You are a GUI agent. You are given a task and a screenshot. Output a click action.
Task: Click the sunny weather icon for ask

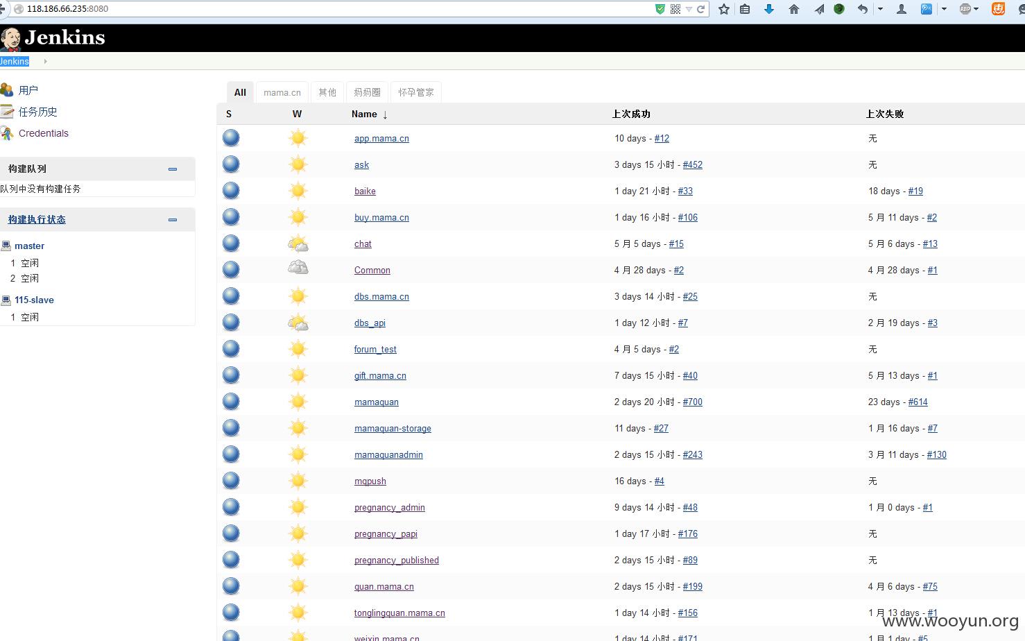tap(298, 164)
